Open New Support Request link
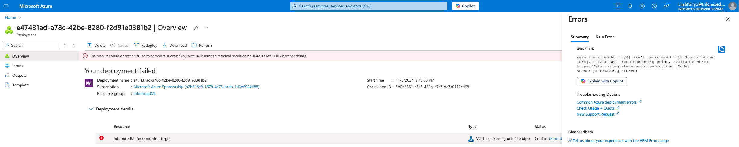739x147 pixels. [598, 114]
